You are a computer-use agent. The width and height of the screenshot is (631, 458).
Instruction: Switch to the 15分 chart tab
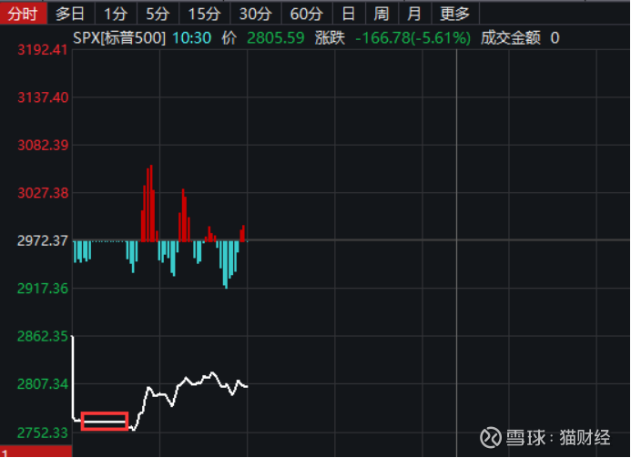coord(205,14)
